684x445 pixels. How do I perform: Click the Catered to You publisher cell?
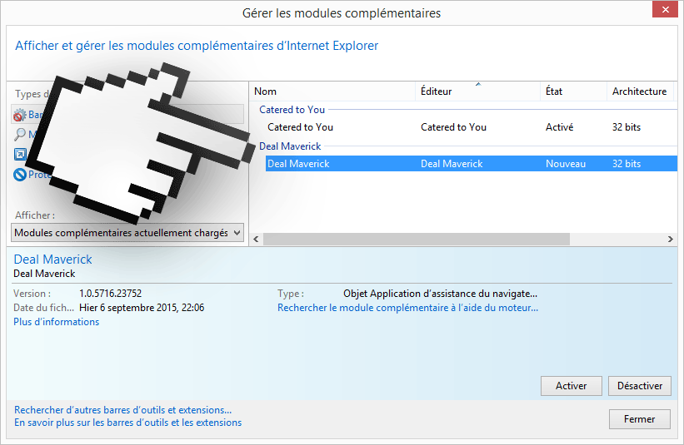click(x=453, y=127)
